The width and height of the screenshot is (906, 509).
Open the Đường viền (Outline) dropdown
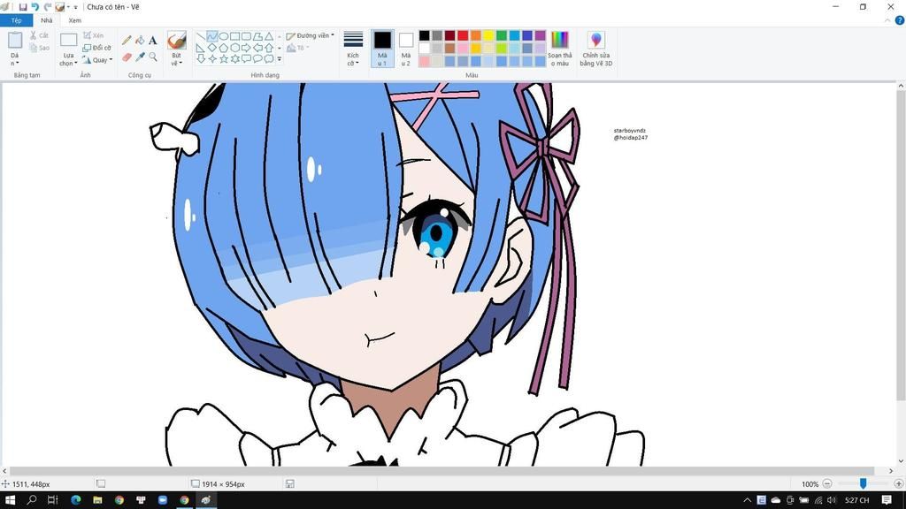311,35
